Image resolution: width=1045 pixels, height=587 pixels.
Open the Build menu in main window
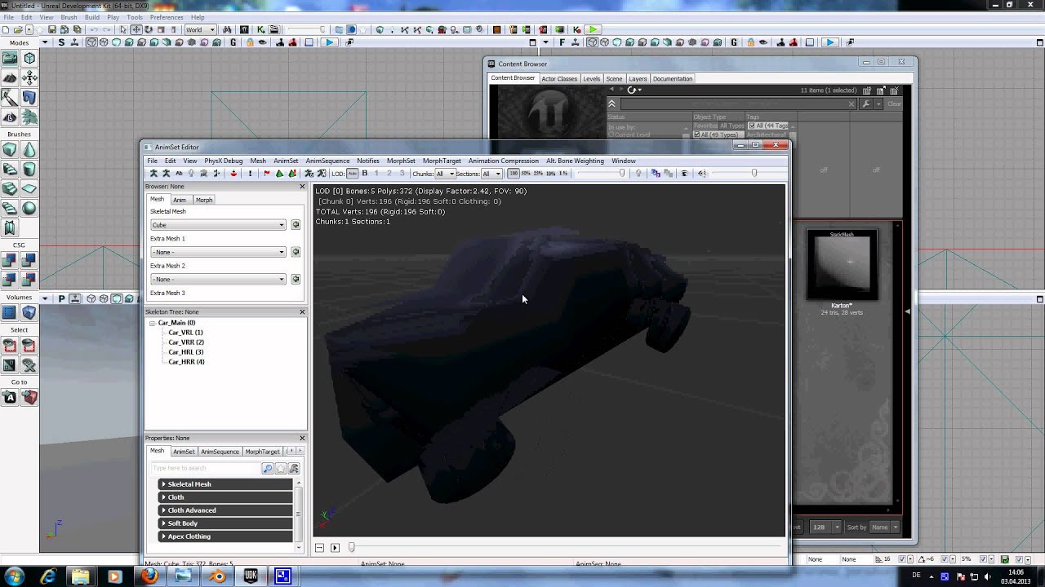coord(91,17)
